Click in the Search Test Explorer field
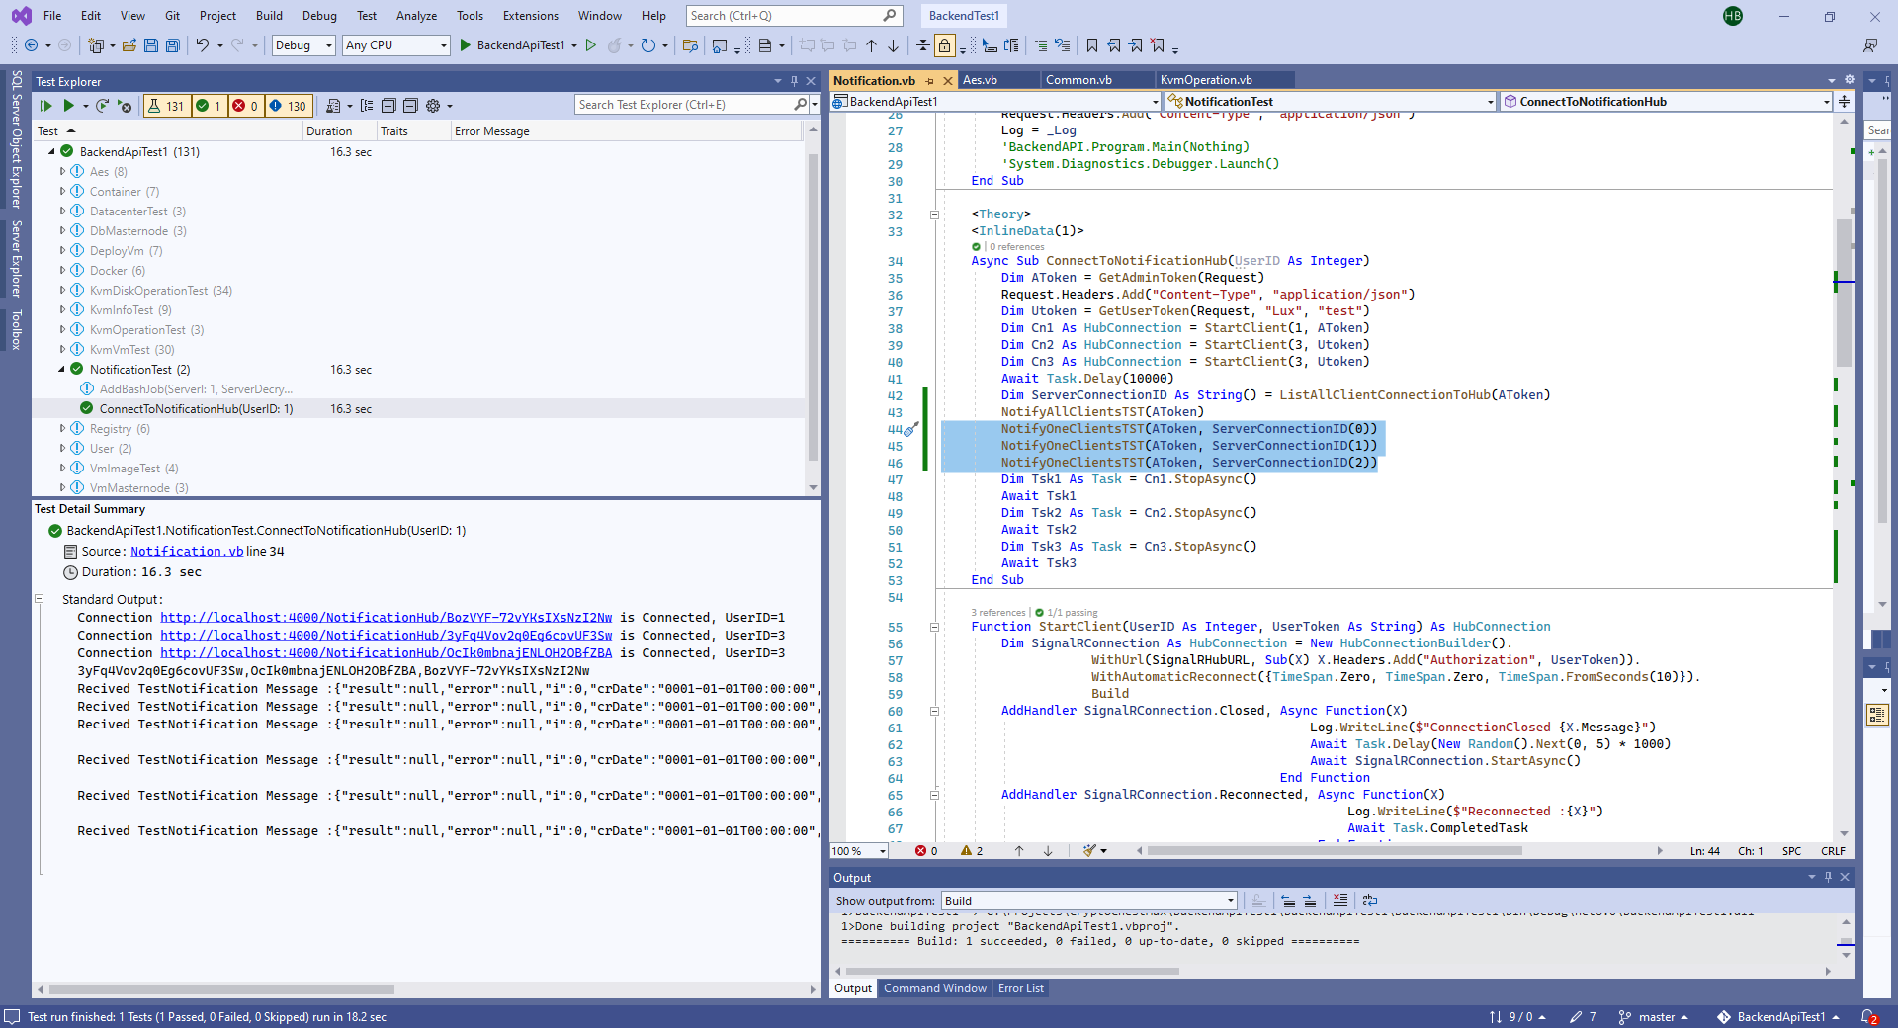The height and width of the screenshot is (1028, 1898). pyautogui.click(x=684, y=105)
